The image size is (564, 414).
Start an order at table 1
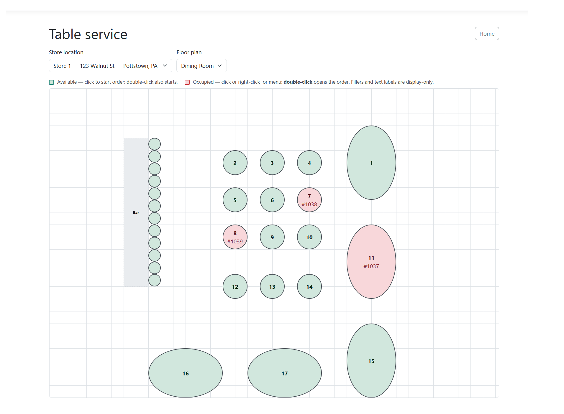(x=371, y=163)
